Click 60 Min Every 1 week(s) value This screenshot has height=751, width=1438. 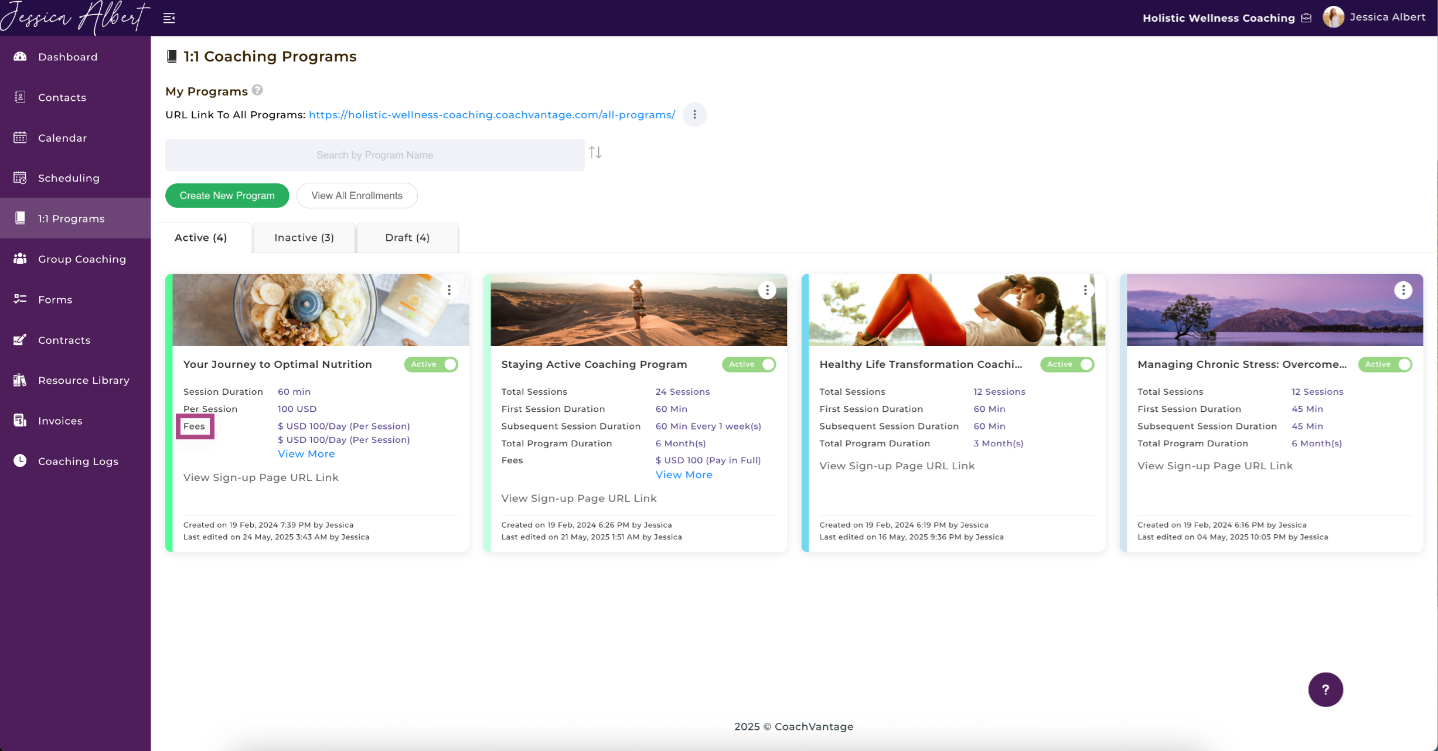(708, 426)
